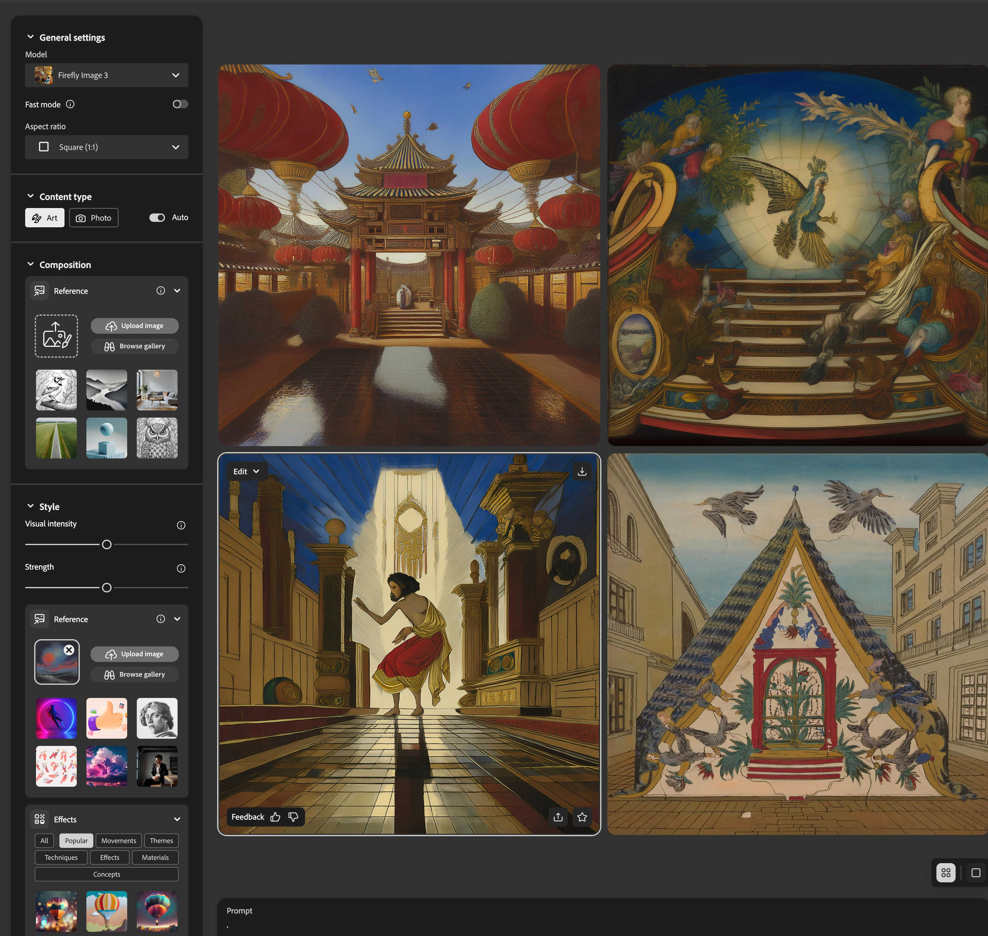Turn off the Auto content type toggle
The image size is (988, 936).
157,218
